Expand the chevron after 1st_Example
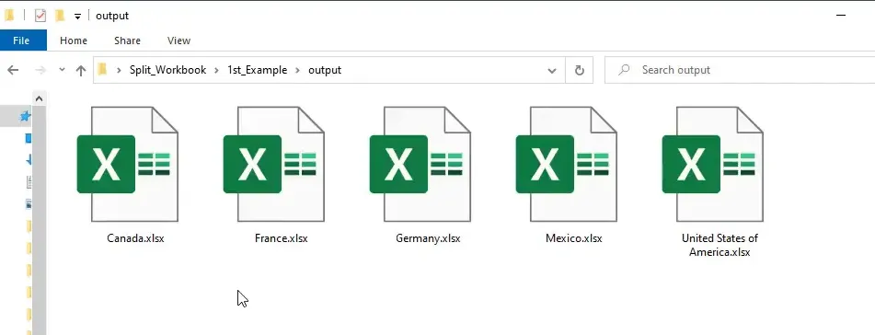The width and height of the screenshot is (875, 335). coord(297,70)
